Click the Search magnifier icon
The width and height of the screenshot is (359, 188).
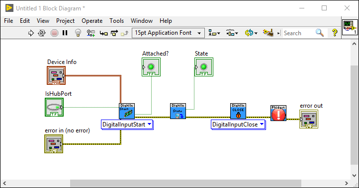(x=320, y=33)
